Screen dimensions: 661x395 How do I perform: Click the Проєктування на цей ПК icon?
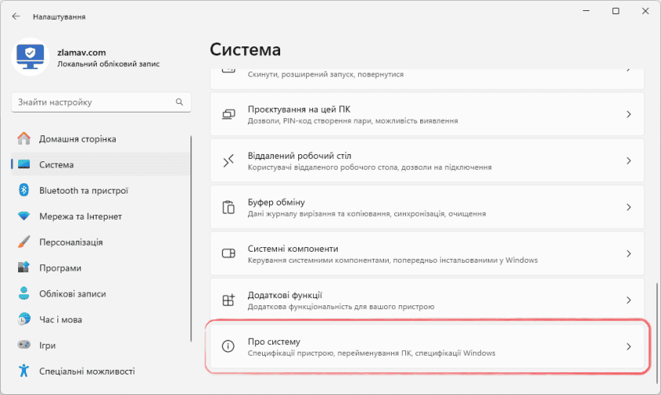click(228, 114)
